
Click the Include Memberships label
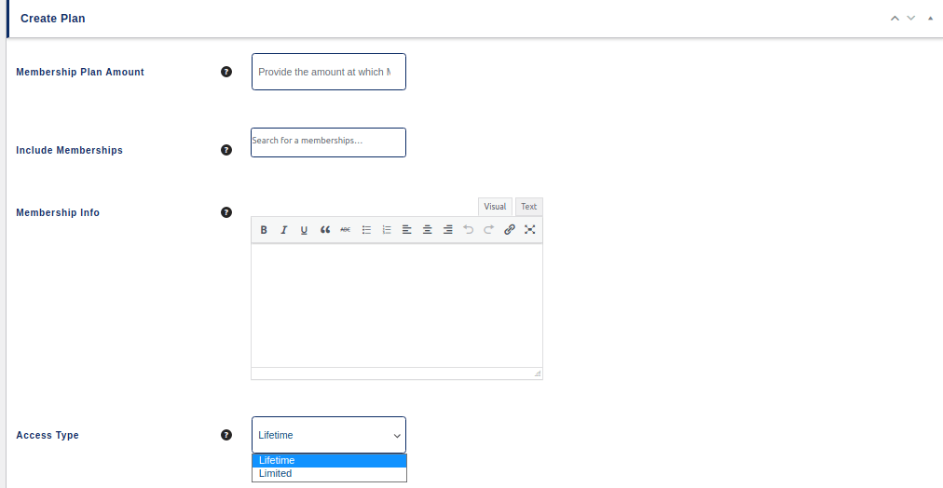(69, 150)
